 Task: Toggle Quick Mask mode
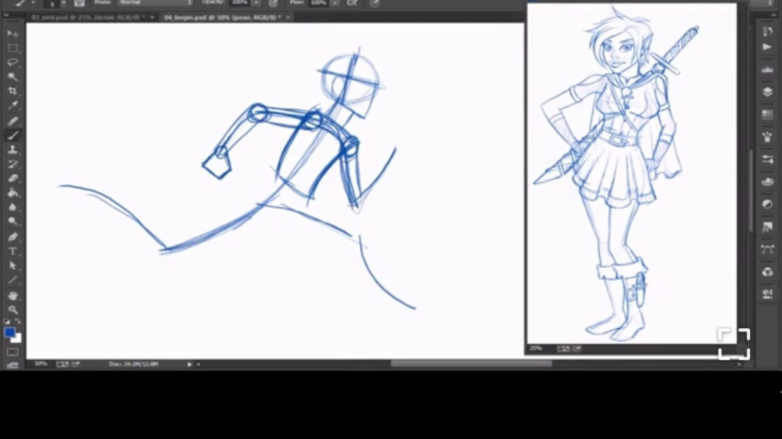13,352
